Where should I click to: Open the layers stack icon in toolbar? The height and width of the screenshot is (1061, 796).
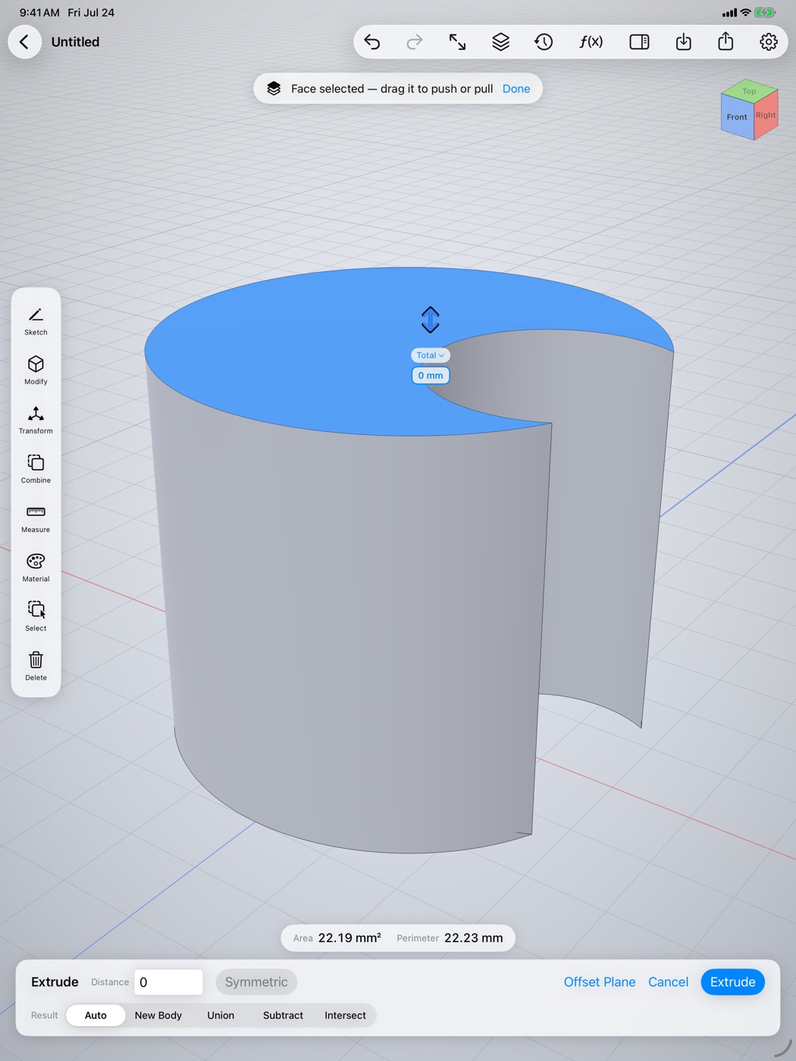point(500,42)
